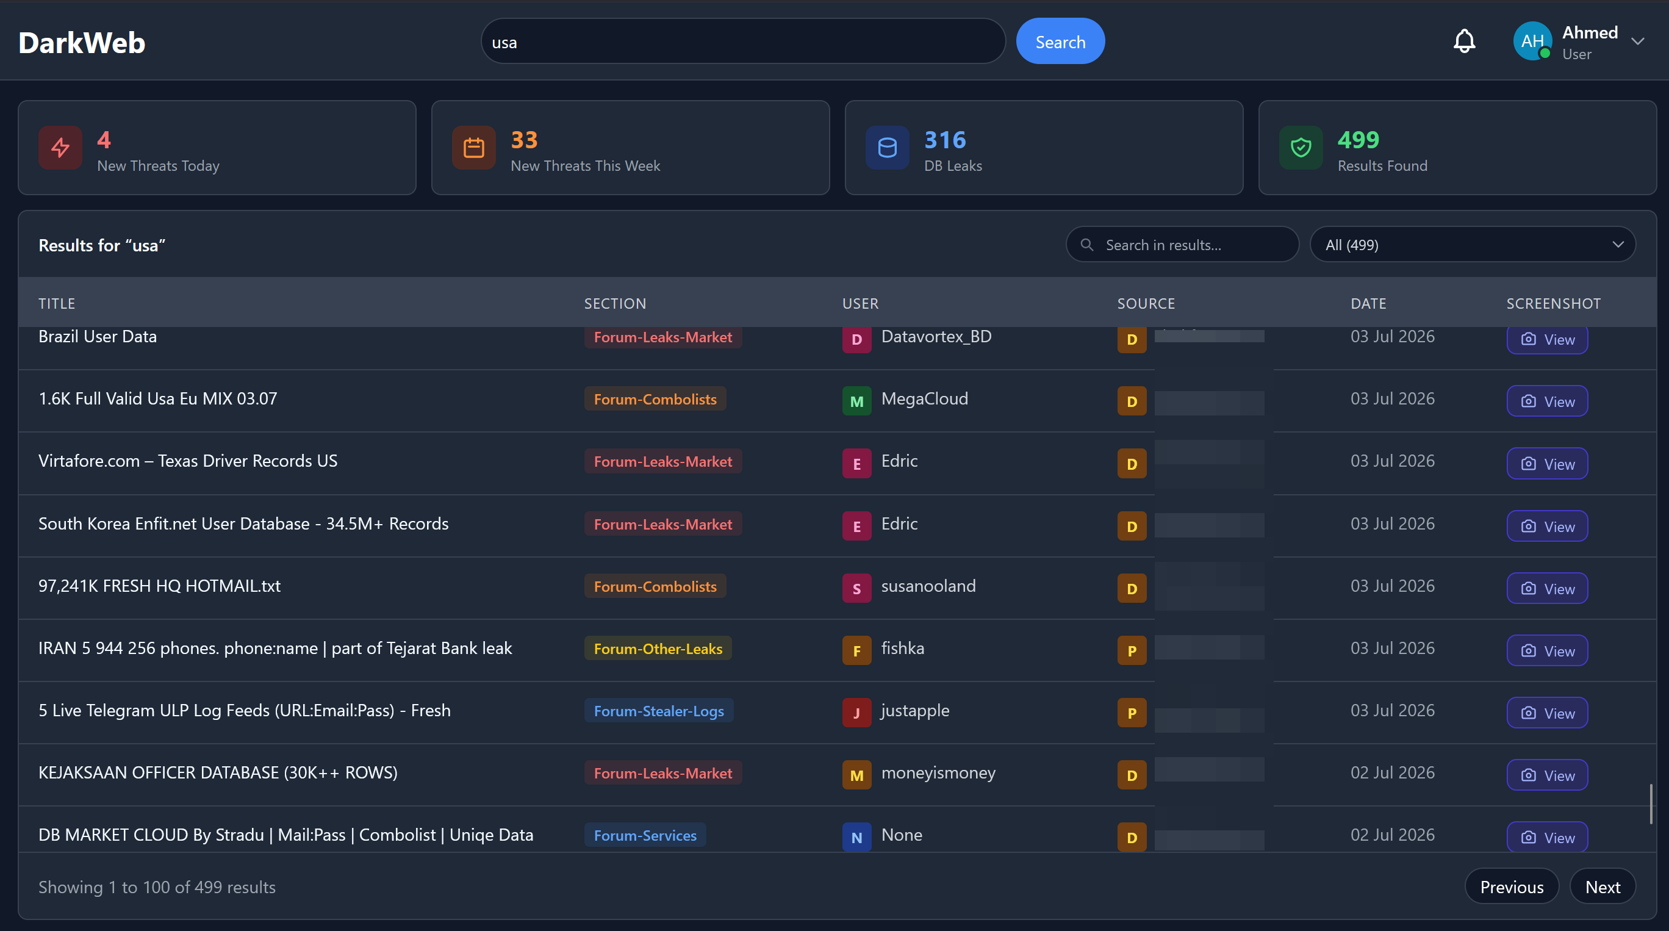Image resolution: width=1669 pixels, height=931 pixels.
Task: Click the Datavortex_BD user avatar D
Action: coord(856,339)
